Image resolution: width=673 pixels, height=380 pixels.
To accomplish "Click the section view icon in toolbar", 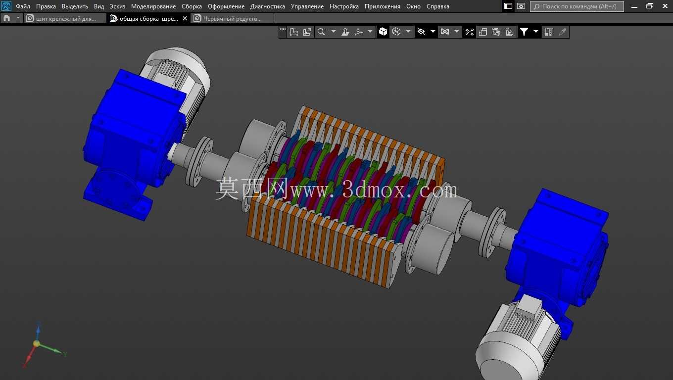I will pos(496,32).
